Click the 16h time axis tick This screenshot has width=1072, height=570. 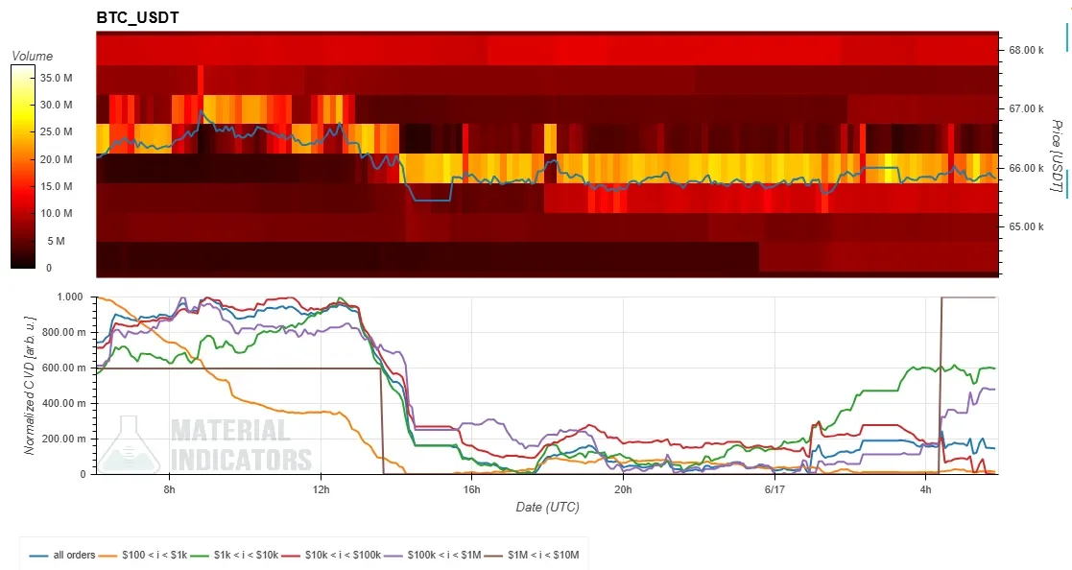(x=472, y=489)
